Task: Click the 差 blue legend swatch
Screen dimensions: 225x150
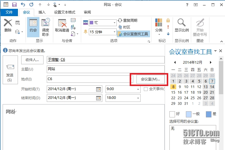Action: pyautogui.click(x=209, y=114)
